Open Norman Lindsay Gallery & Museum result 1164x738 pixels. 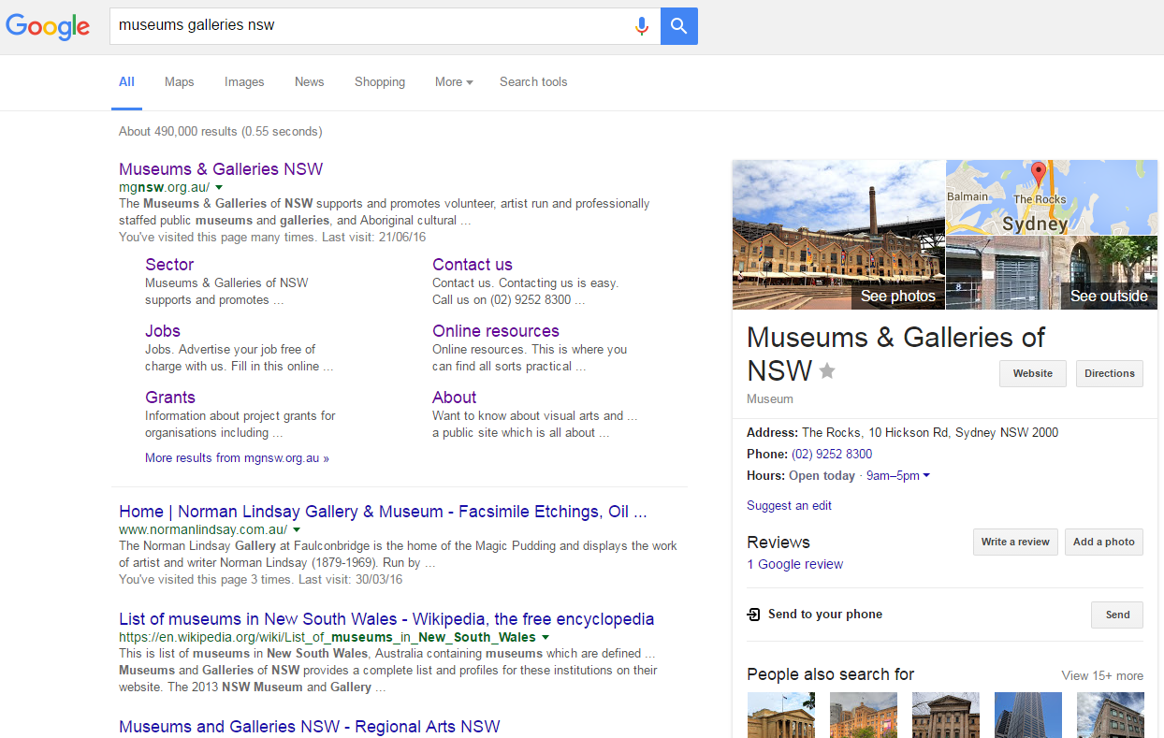click(383, 512)
